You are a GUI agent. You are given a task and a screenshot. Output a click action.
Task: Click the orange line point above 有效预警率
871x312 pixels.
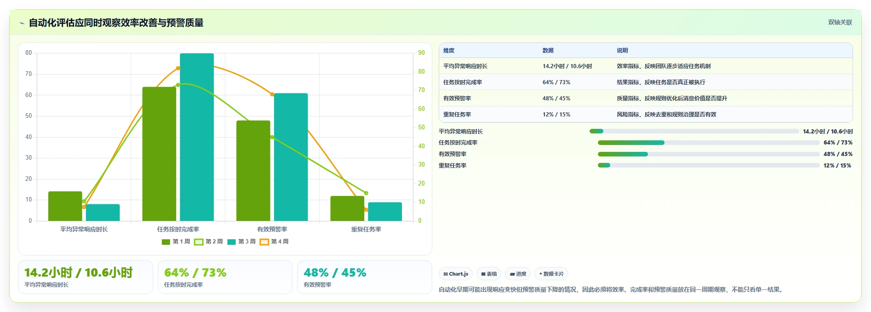click(272, 94)
